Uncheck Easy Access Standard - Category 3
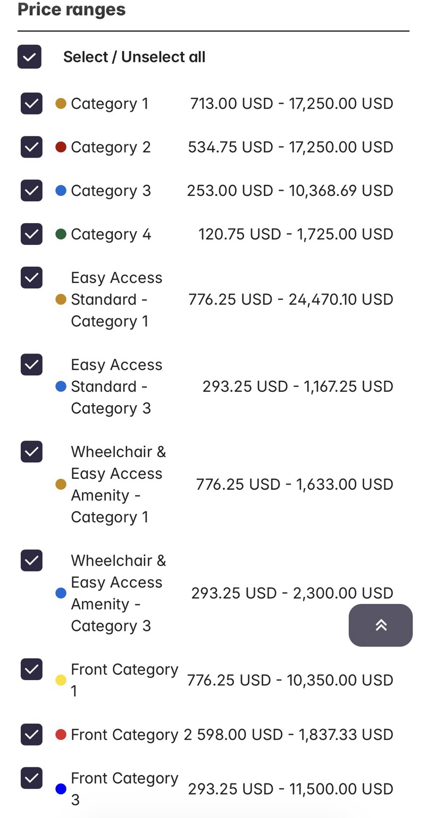Screen dimensions: 427x818 point(31,364)
